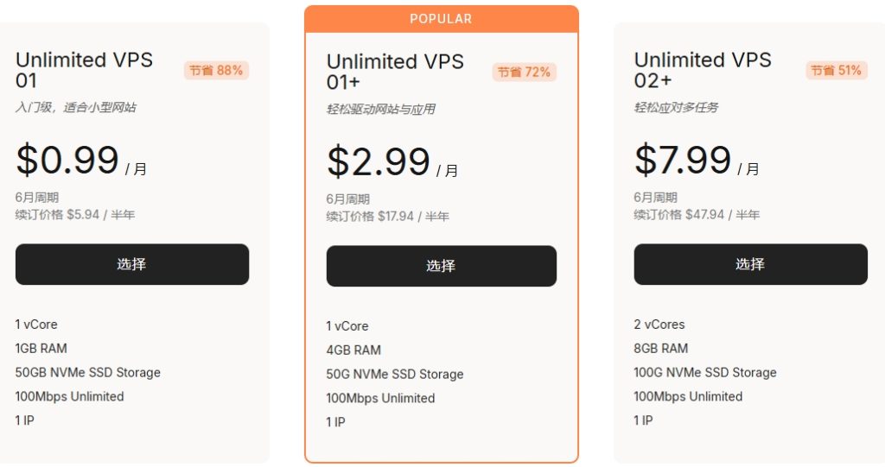Image resolution: width=885 pixels, height=467 pixels.
Task: Click the 节省 51% discount badge
Action: tap(835, 71)
